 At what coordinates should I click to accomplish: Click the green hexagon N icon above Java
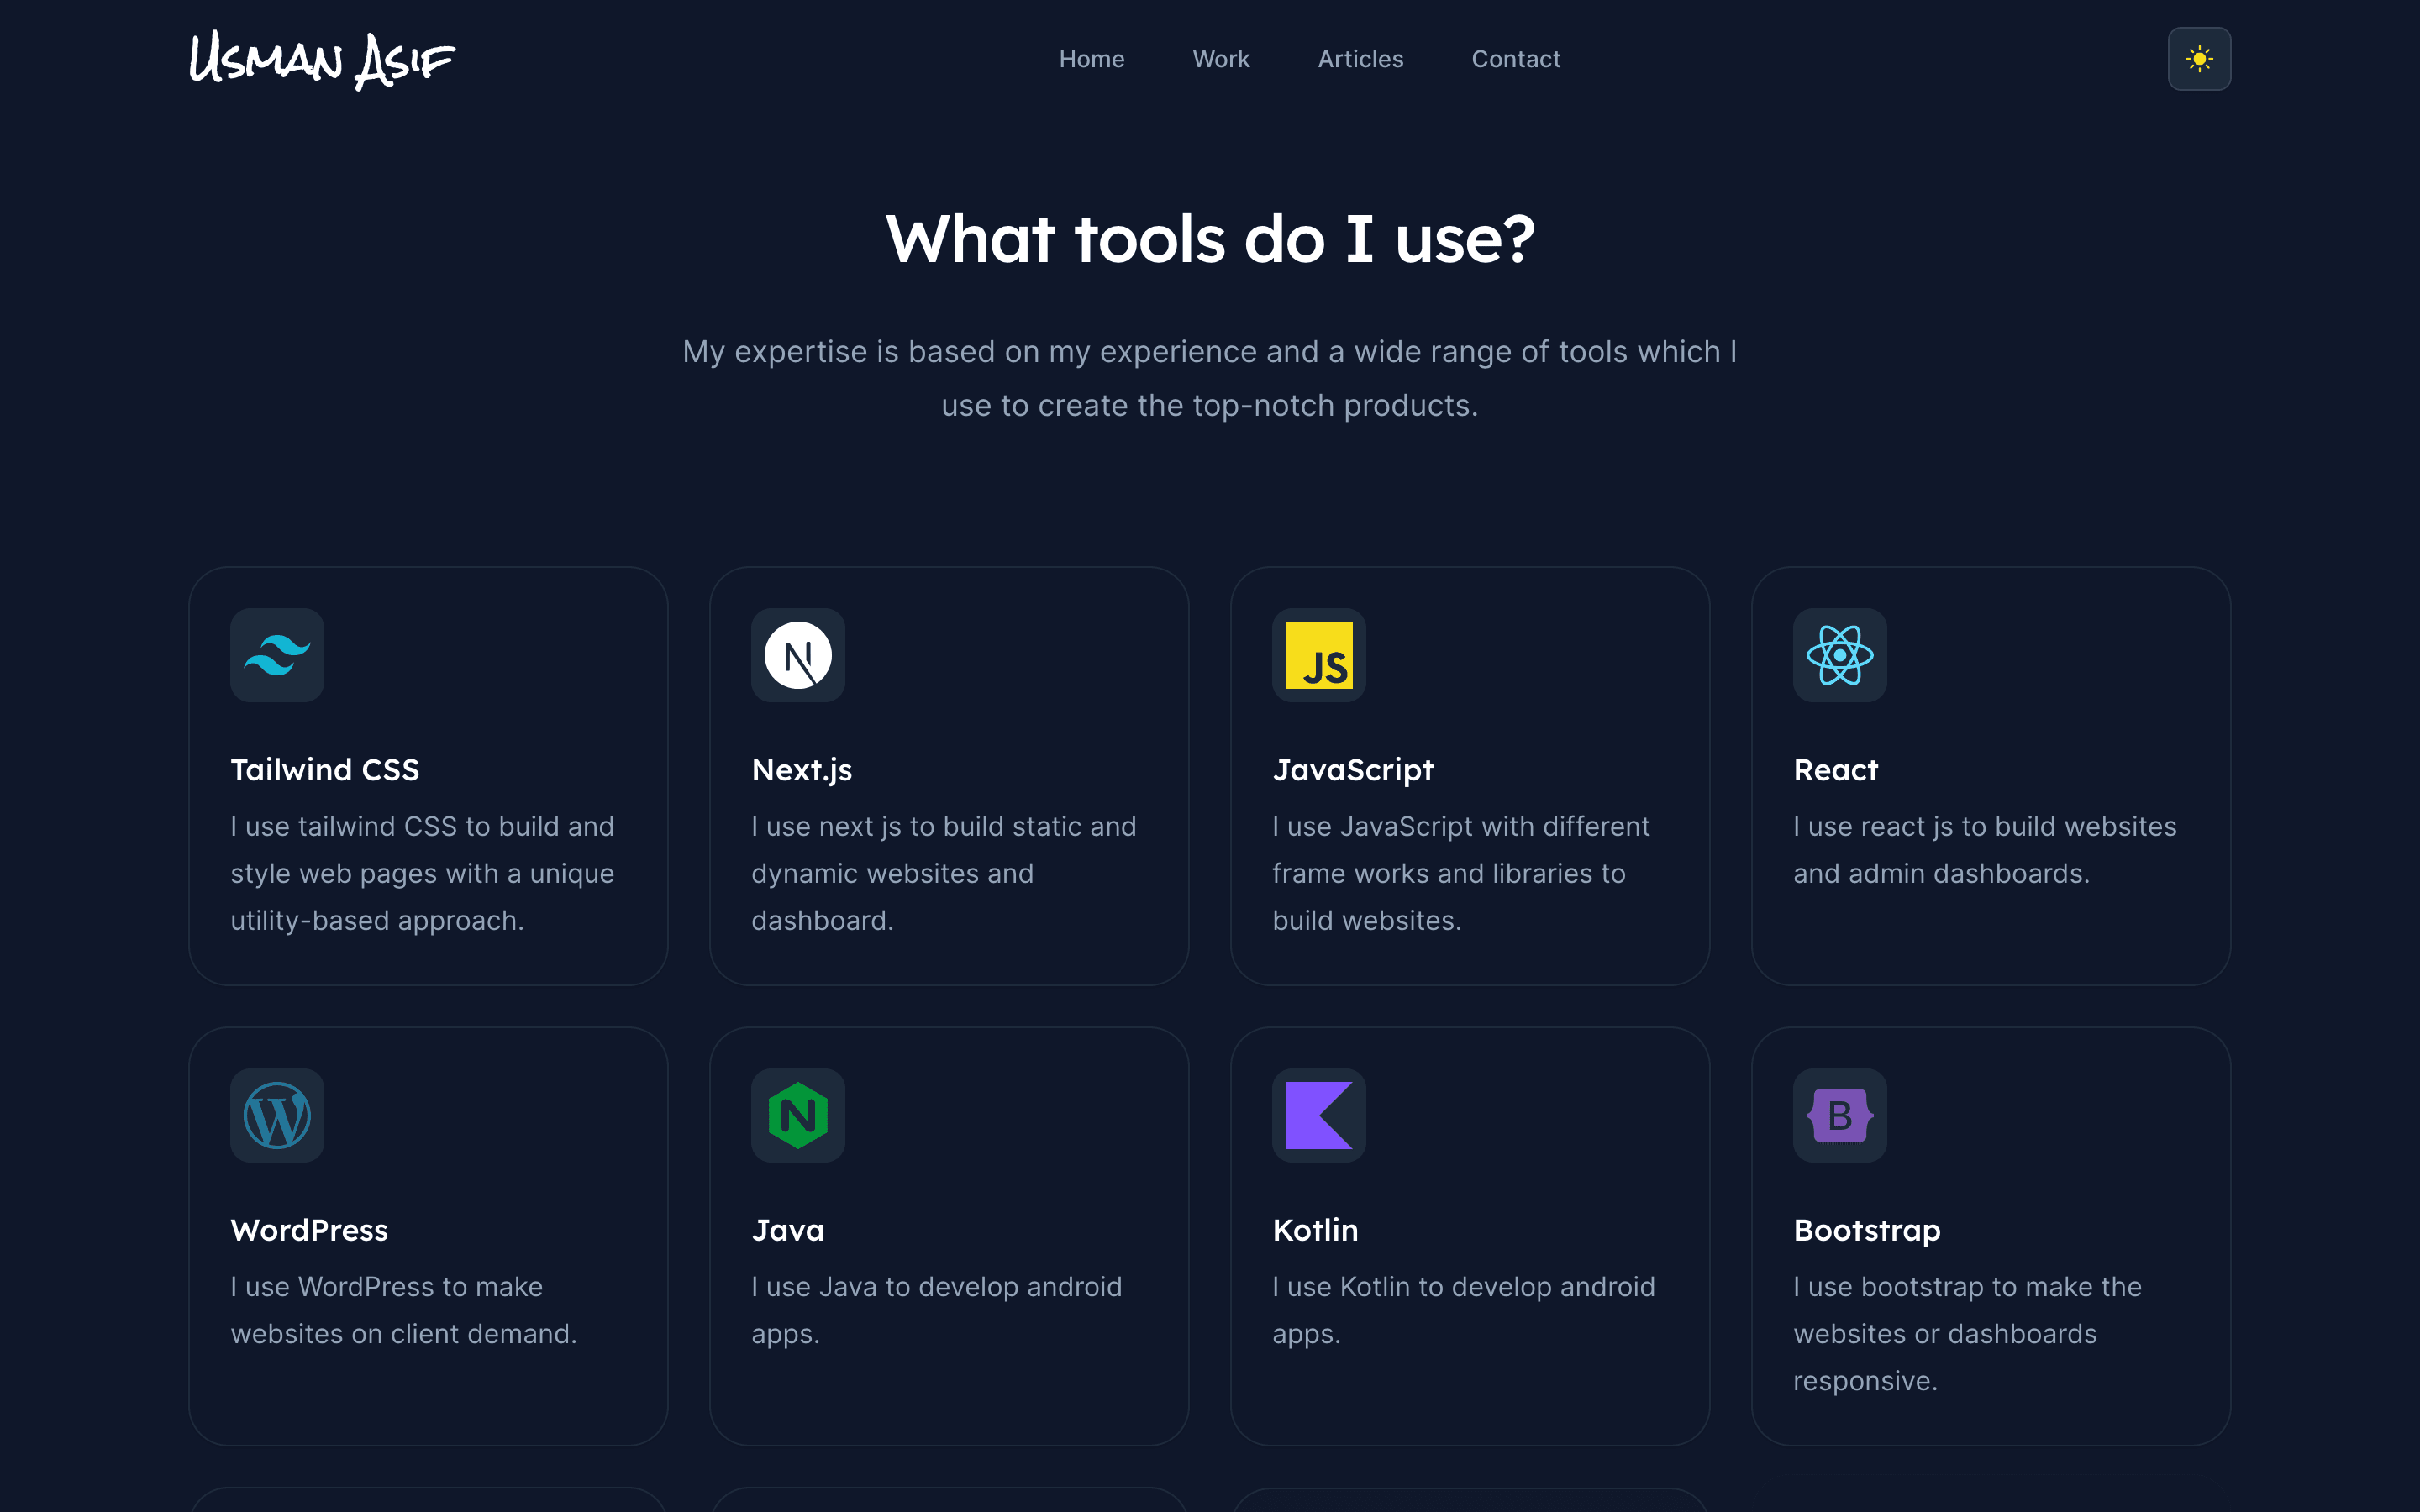click(798, 1115)
